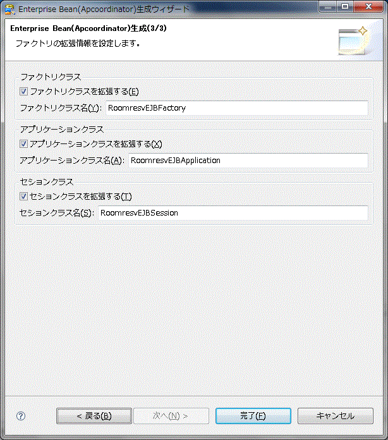Click the 完了(F) finish button
Image resolution: width=388 pixels, height=440 pixels.
click(x=253, y=416)
